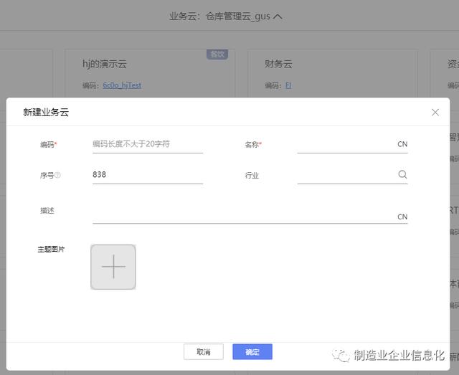Screen dimensions: 459x375
Task: Switch language via 描述 CN indicator
Action: pyautogui.click(x=402, y=217)
